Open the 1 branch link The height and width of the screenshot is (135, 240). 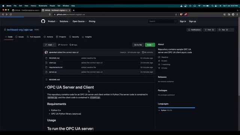pyautogui.click(x=63, y=45)
